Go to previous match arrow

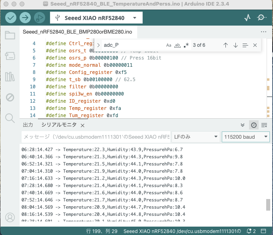point(225,45)
